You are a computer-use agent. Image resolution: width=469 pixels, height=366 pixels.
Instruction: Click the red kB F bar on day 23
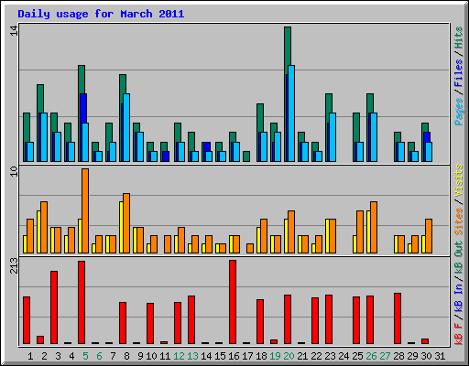click(x=329, y=319)
